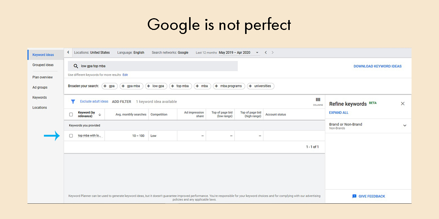
Task: Click the '10 – 100' searches value
Action: pos(138,136)
